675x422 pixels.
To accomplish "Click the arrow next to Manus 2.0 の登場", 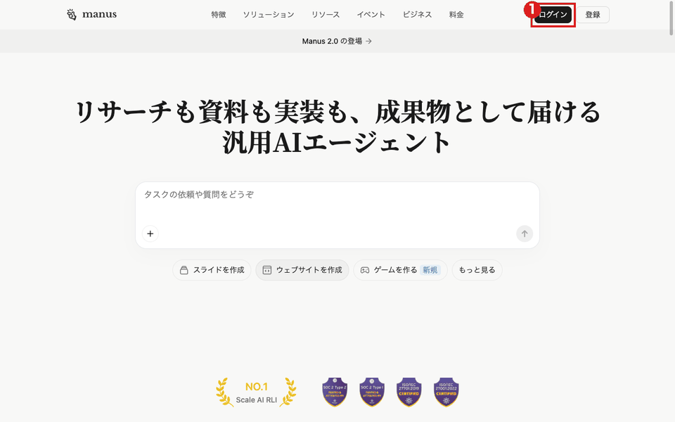I will (368, 41).
